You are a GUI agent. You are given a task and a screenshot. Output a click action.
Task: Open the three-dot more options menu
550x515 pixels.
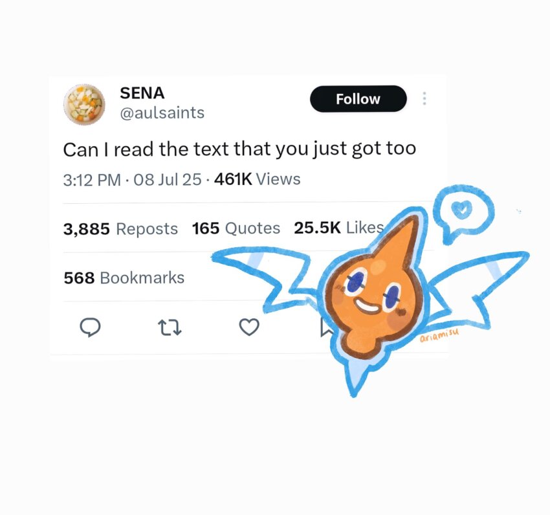tap(424, 99)
